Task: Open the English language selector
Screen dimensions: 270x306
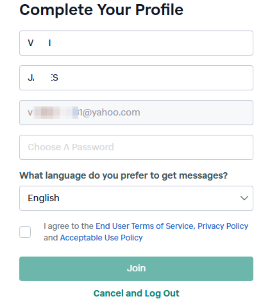Action: point(136,198)
